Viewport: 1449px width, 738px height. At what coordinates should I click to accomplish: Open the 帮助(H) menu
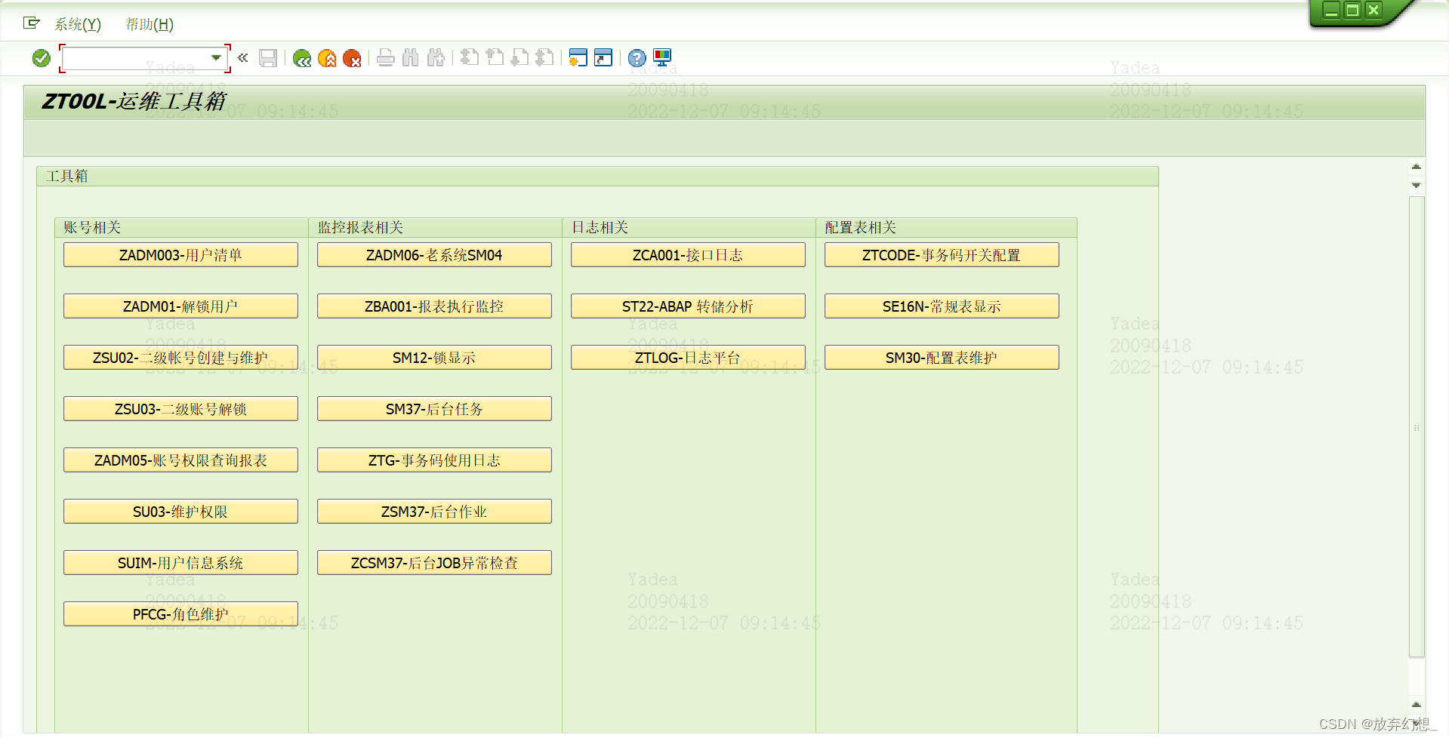tap(150, 24)
